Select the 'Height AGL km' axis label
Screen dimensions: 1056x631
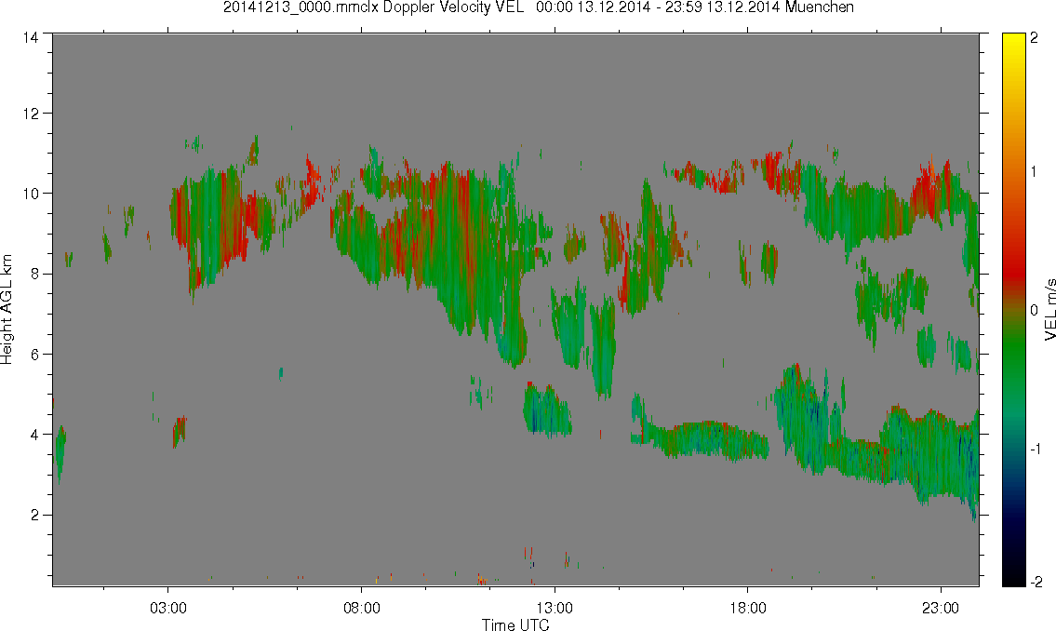coord(7,310)
